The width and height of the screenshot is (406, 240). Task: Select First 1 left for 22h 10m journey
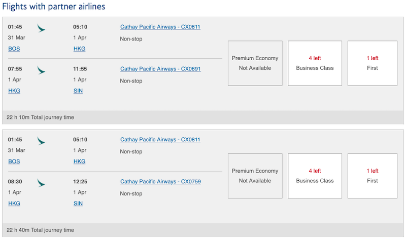(x=373, y=63)
